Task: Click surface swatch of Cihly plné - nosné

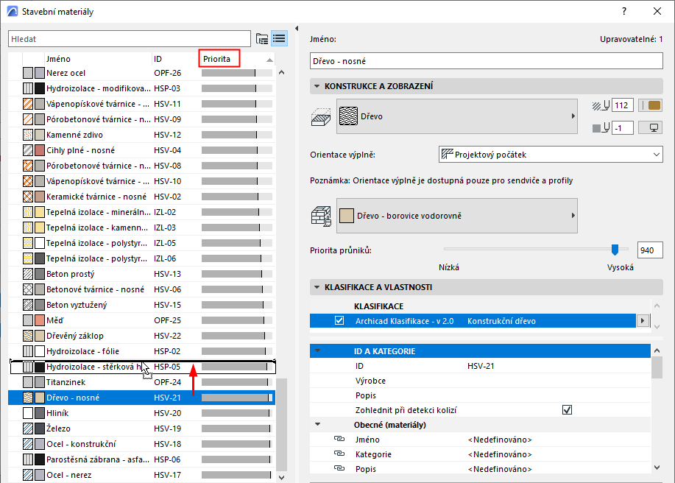Action: (x=40, y=150)
